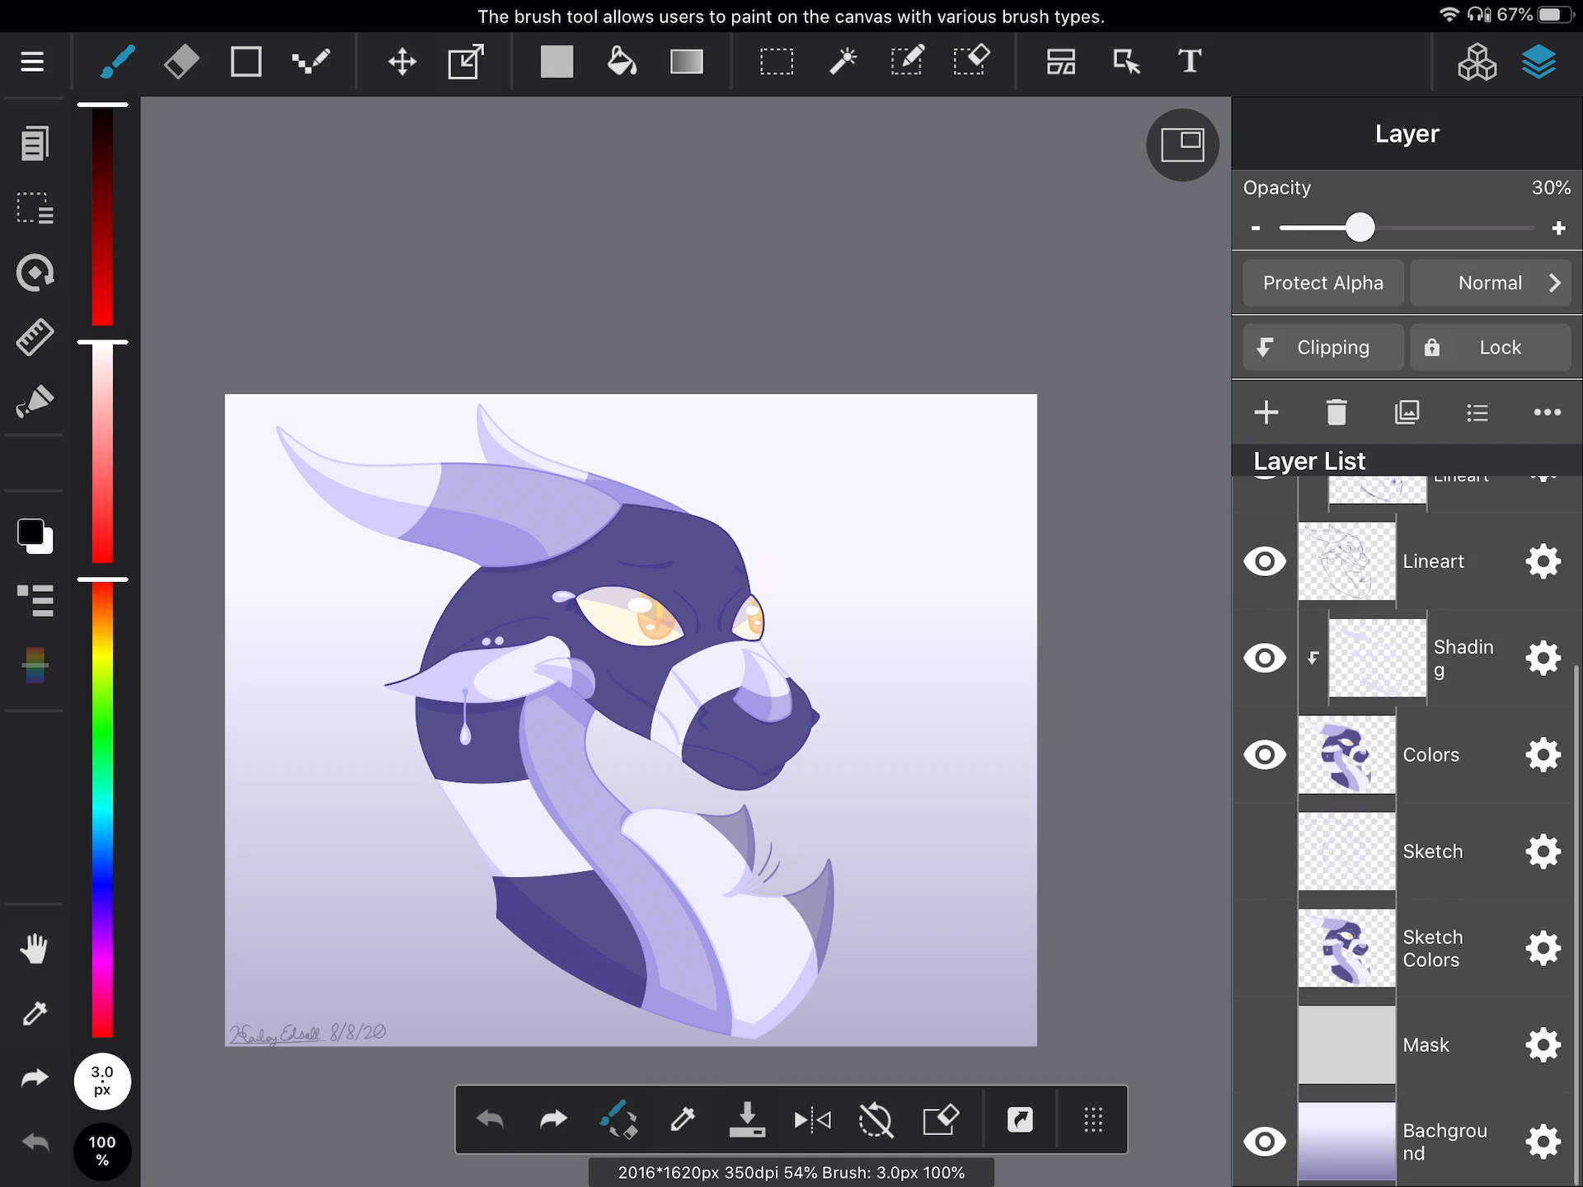The height and width of the screenshot is (1187, 1583).
Task: Select the Shape rectangle tool
Action: click(x=246, y=62)
